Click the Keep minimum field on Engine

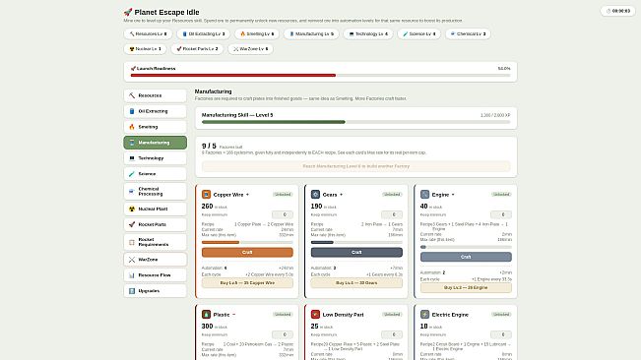point(501,214)
